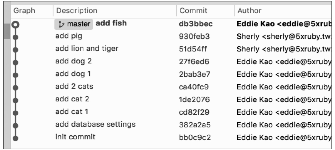Viewport: 335px width, 150px height.
Task: Click the Author column header
Action: point(249,11)
